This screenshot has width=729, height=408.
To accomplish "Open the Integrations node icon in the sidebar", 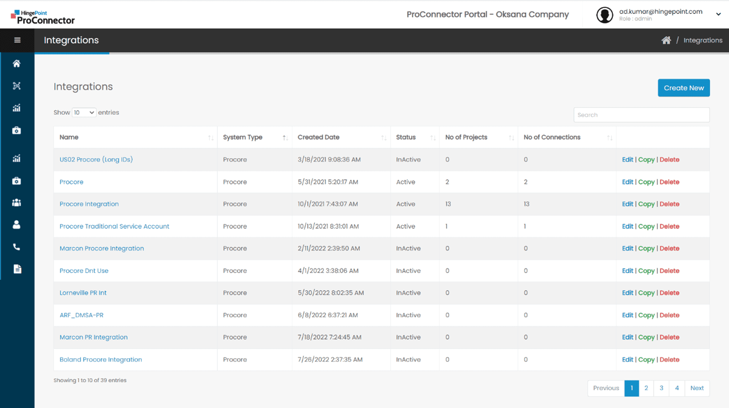I will click(17, 86).
